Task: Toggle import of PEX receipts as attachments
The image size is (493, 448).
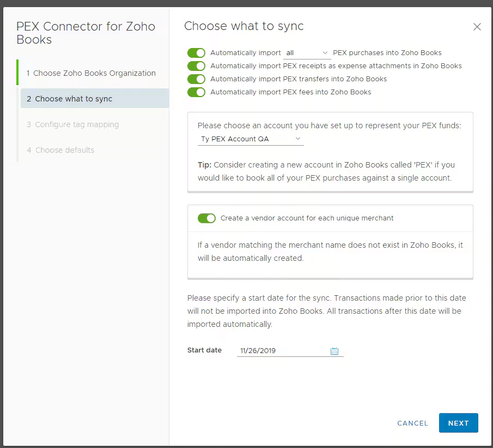Action: pyautogui.click(x=196, y=66)
